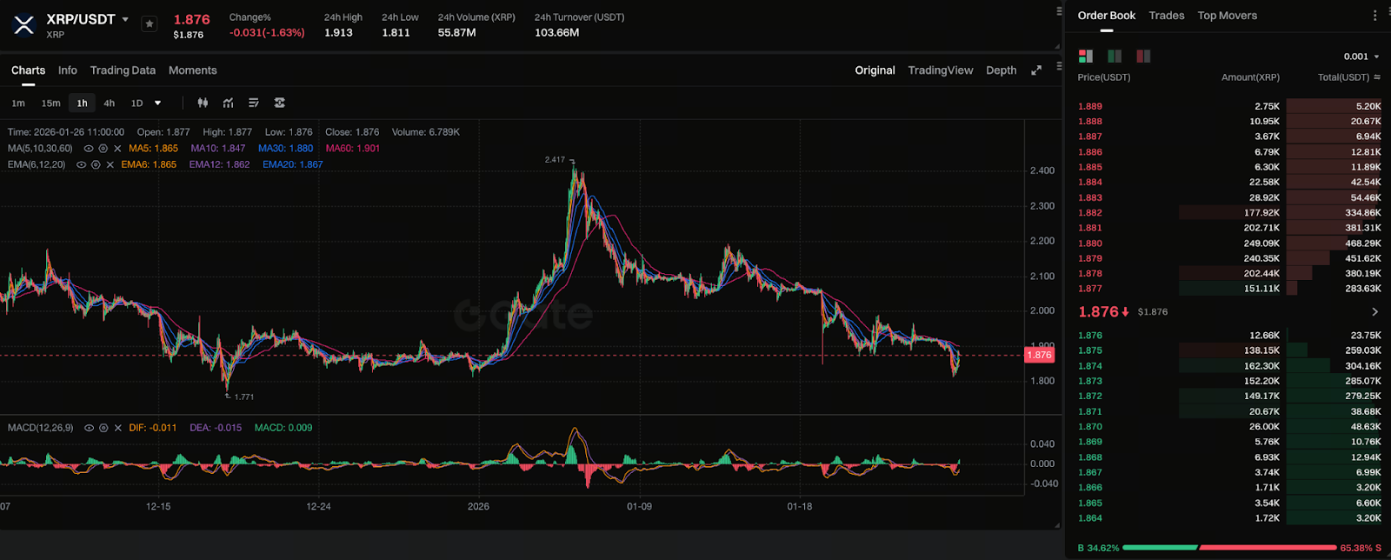Open the indicators chart icon
Image resolution: width=1391 pixels, height=560 pixels.
tap(228, 103)
